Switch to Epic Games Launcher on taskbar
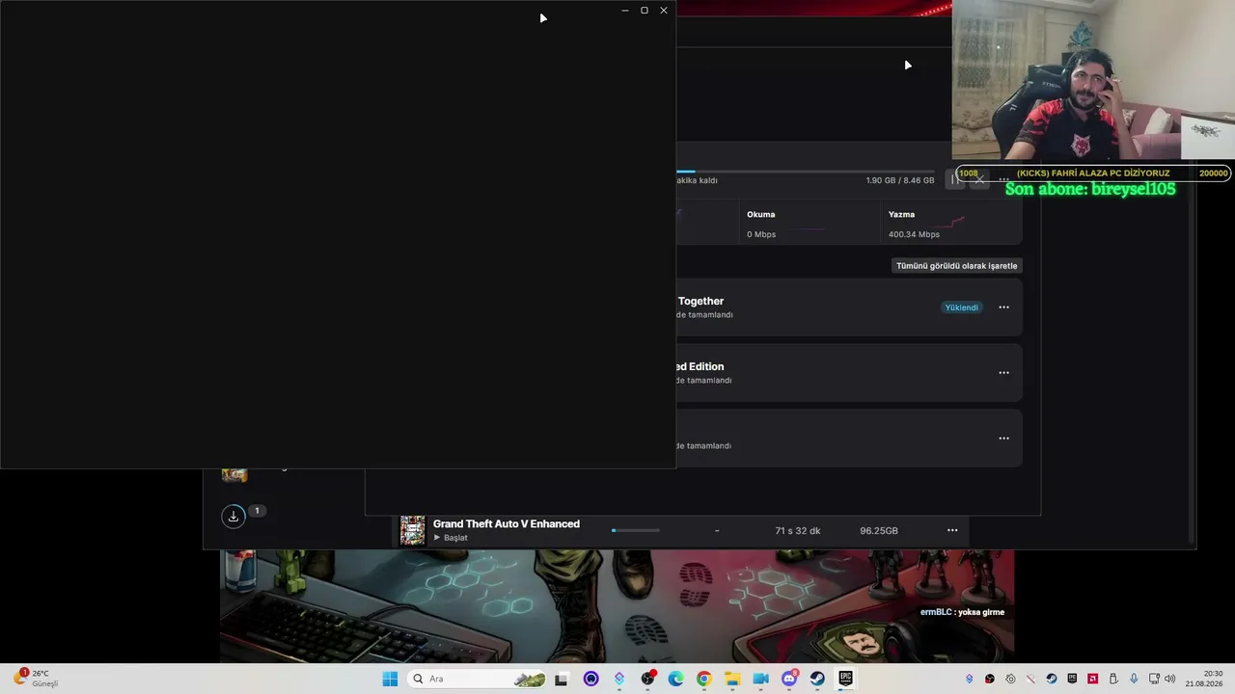Image resolution: width=1235 pixels, height=694 pixels. click(845, 679)
